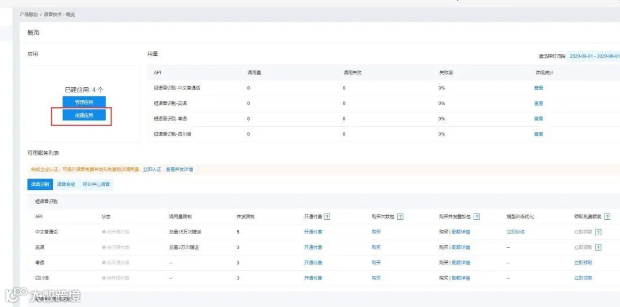Click the help icon beside 领取免费额度 header
The width and height of the screenshot is (620, 307).
pyautogui.click(x=607, y=216)
